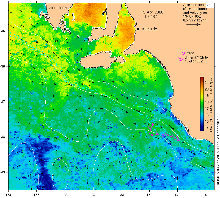Click the cyan 200 1000m isobath legend line

[x=54, y=11]
